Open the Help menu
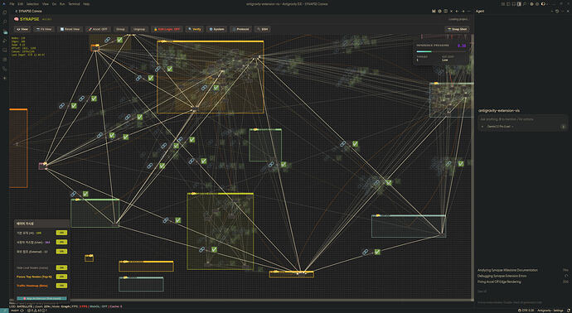 [86, 3]
